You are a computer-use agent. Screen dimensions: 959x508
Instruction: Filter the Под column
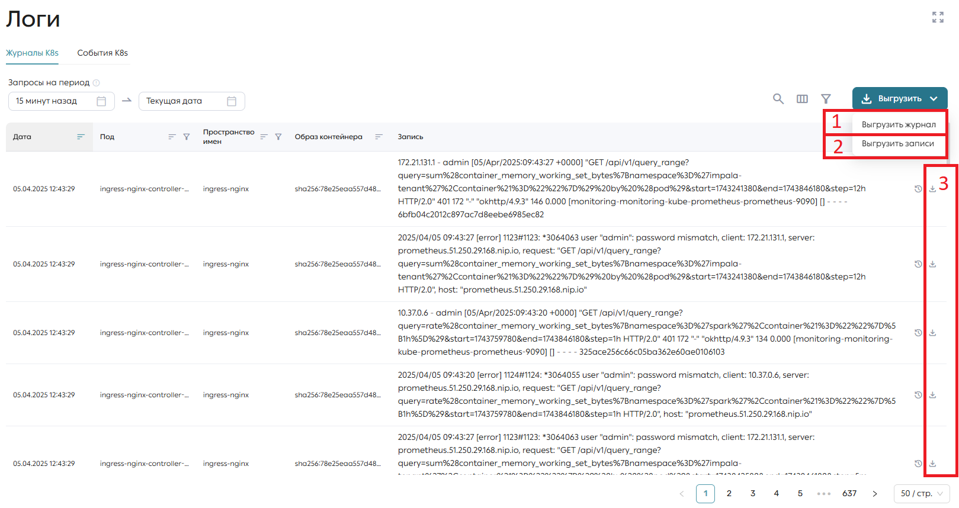coord(187,137)
